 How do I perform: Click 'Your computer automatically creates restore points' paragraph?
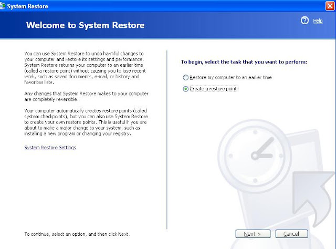click(86, 122)
